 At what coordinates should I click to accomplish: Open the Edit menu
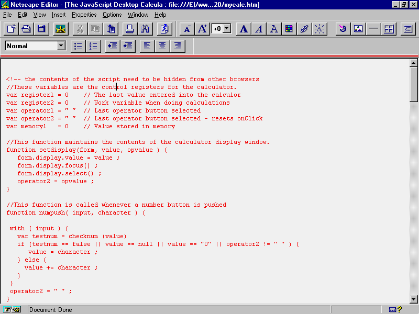coord(23,15)
